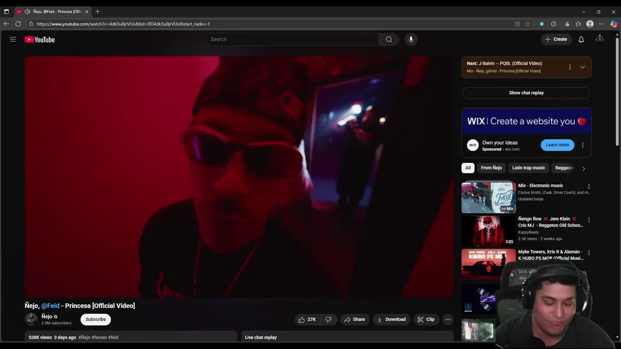Screen dimensions: 621x349
Task: Open the YouTube guide hamburger menu
Action: pyautogui.click(x=13, y=39)
